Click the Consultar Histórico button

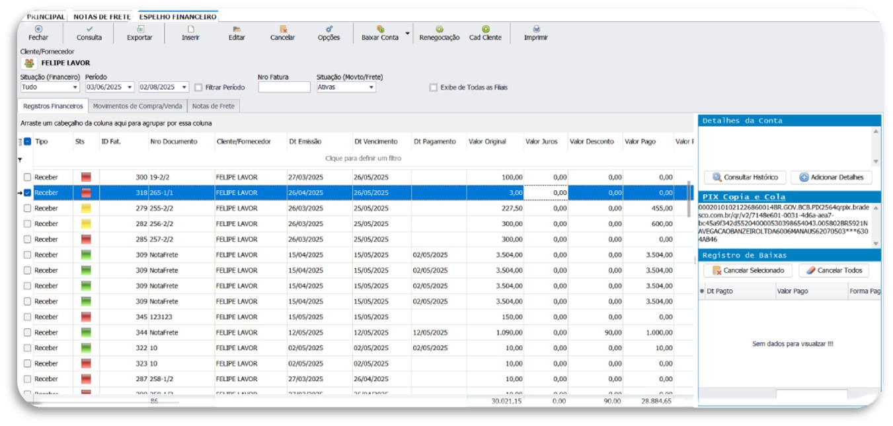tap(744, 178)
